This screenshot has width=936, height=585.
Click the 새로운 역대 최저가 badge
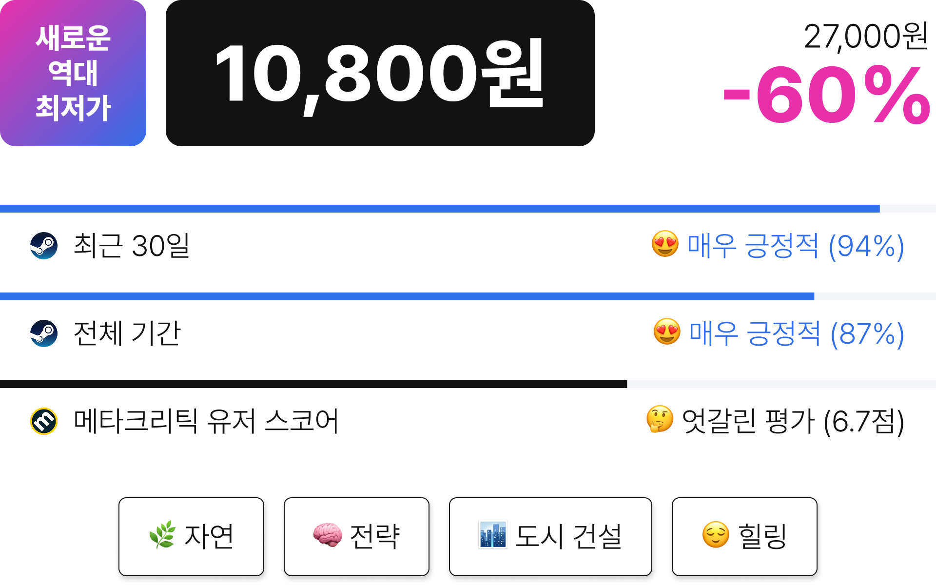tap(73, 73)
